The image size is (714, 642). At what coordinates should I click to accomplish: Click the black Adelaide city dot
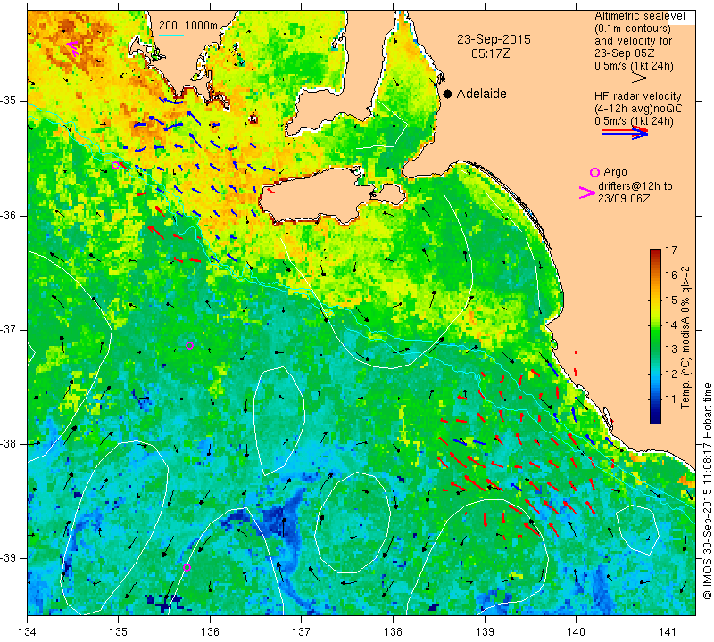[448, 94]
